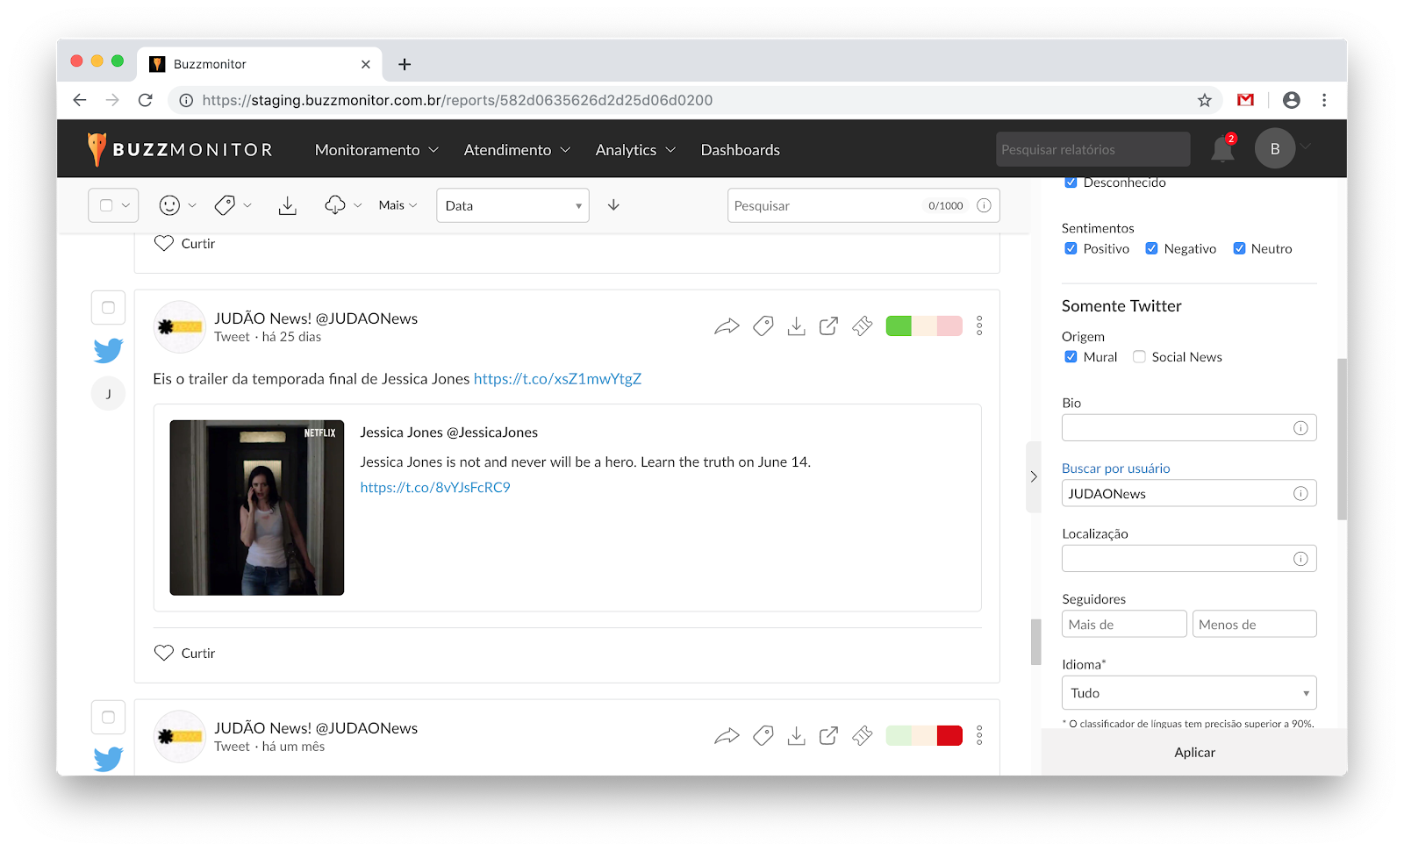The image size is (1404, 851).
Task: Click the tag icon on the Jessica Jones tweet
Action: (x=763, y=326)
